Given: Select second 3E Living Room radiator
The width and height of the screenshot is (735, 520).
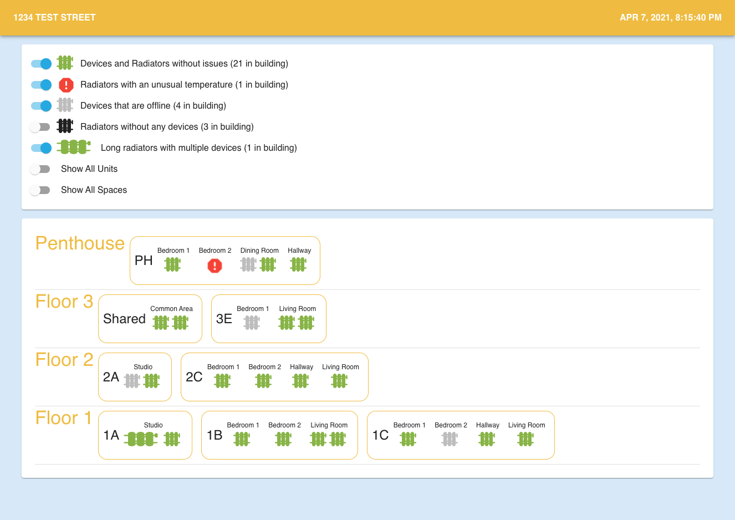Looking at the screenshot, I should point(306,323).
